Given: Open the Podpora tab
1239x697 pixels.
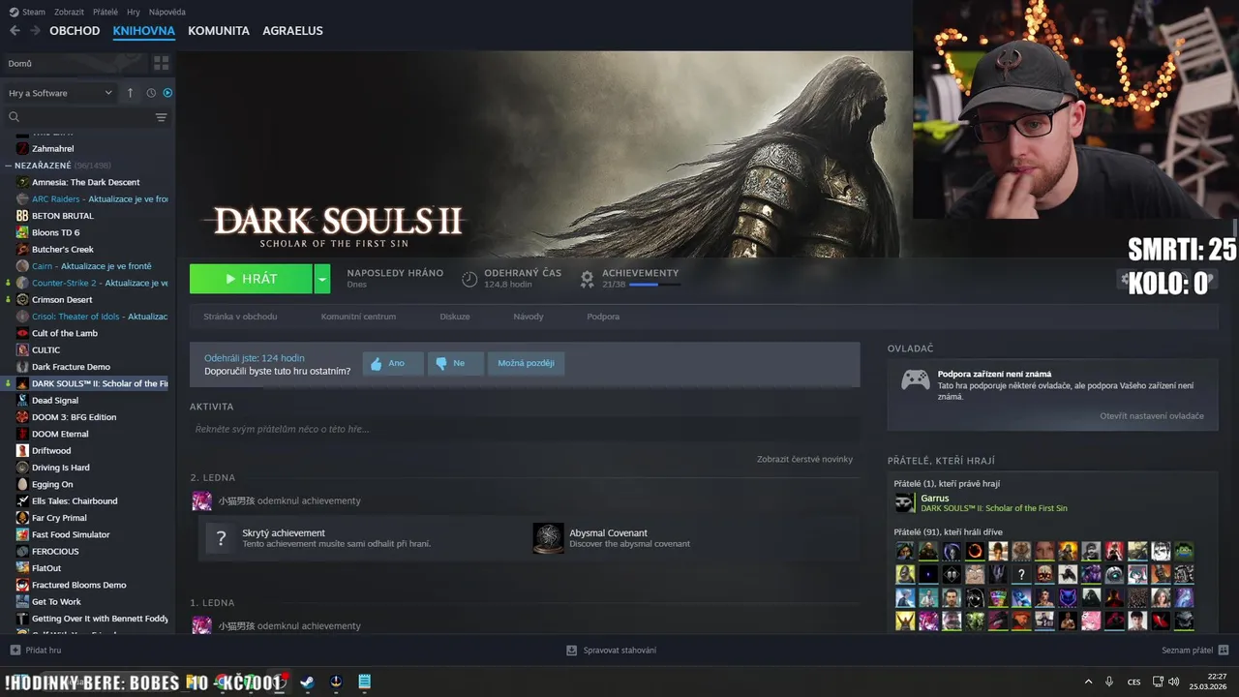Looking at the screenshot, I should pos(603,317).
